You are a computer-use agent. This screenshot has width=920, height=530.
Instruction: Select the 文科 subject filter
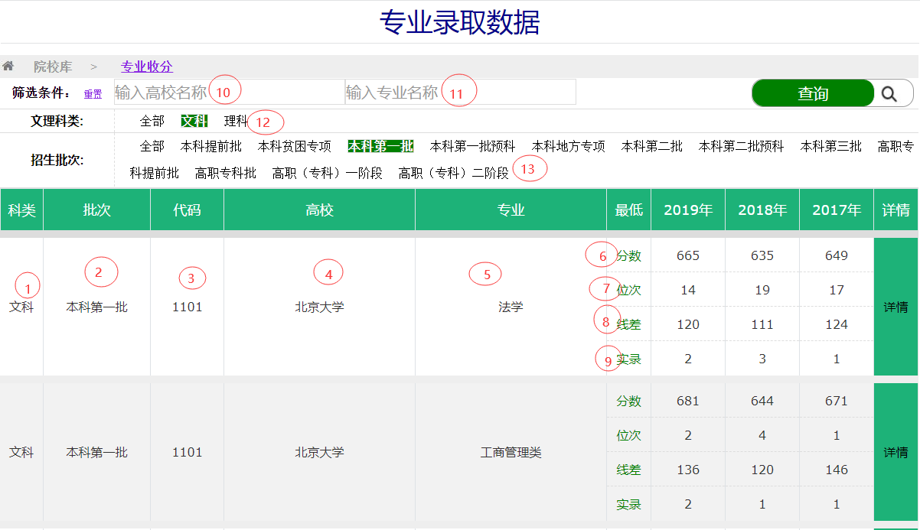[194, 121]
